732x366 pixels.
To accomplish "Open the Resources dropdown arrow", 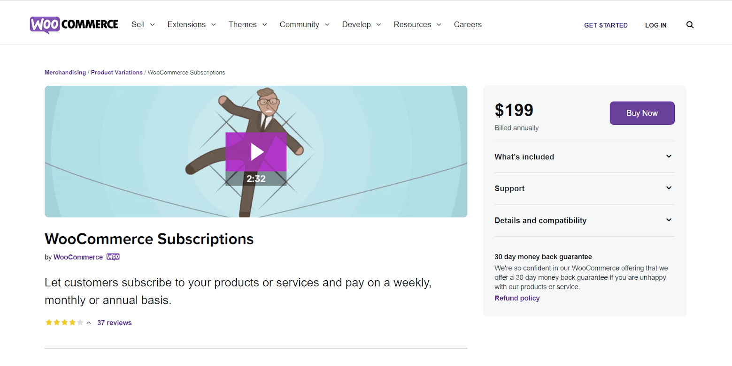I will [439, 25].
